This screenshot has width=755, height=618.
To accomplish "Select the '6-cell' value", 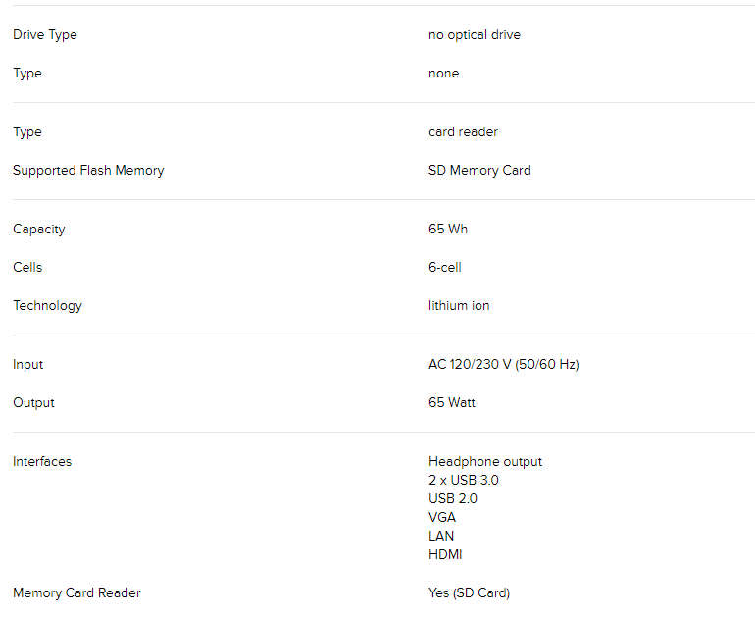I will 445,268.
